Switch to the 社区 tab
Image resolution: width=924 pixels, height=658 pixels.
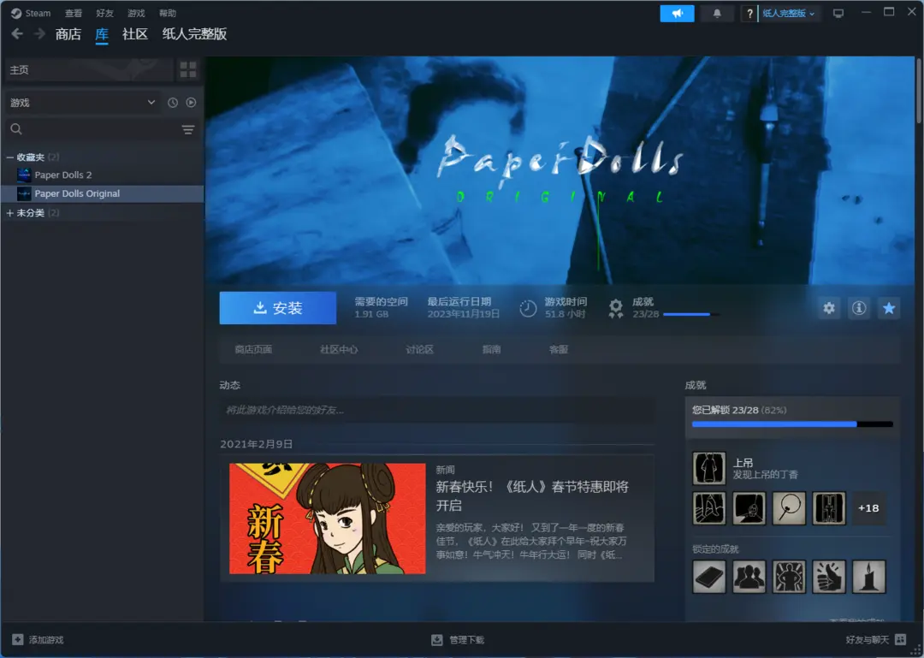click(x=135, y=34)
